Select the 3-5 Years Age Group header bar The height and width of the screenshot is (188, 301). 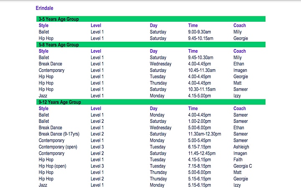coord(151,19)
